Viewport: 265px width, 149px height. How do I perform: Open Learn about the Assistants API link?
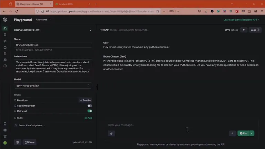(241, 20)
